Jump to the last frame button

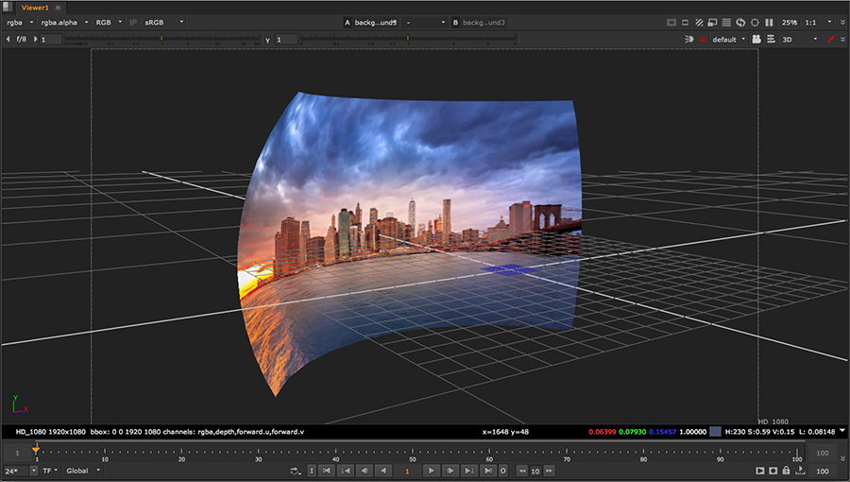point(488,471)
